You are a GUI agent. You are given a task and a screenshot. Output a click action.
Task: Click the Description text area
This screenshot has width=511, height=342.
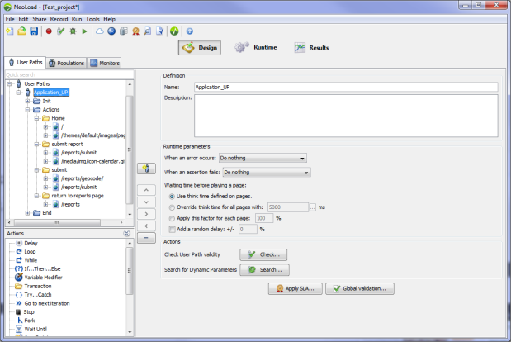pos(343,115)
